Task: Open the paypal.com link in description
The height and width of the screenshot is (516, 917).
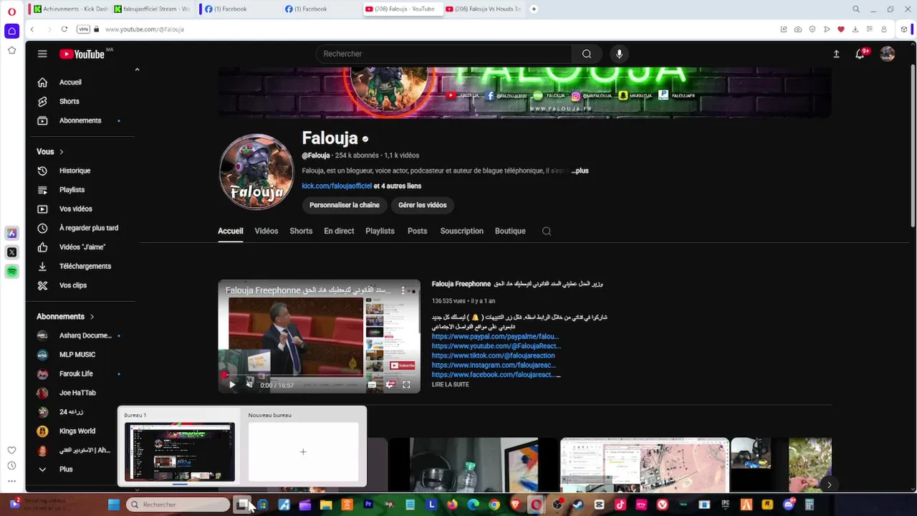Action: (x=495, y=336)
